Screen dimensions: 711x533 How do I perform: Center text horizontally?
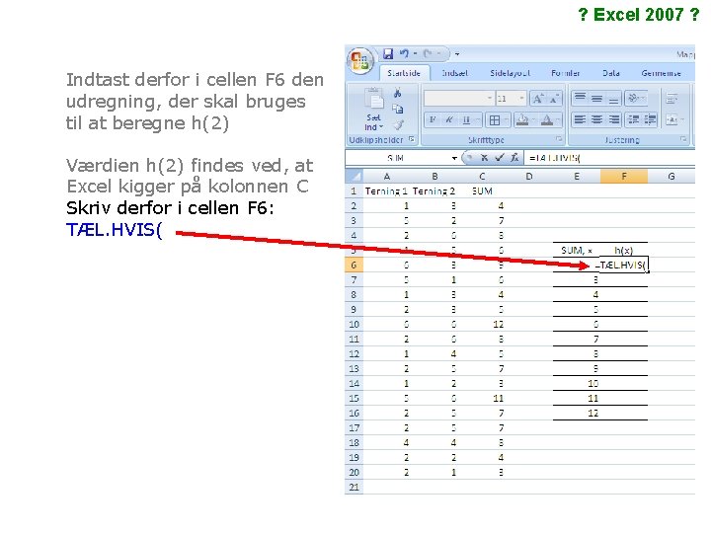coord(596,119)
